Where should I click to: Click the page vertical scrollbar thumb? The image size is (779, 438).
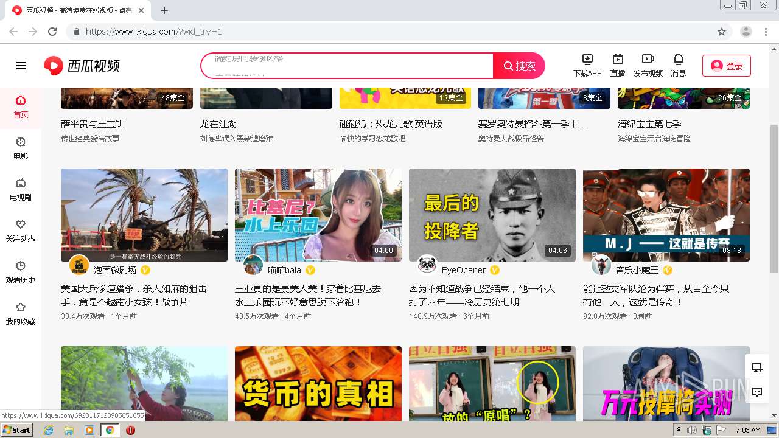tap(774, 198)
